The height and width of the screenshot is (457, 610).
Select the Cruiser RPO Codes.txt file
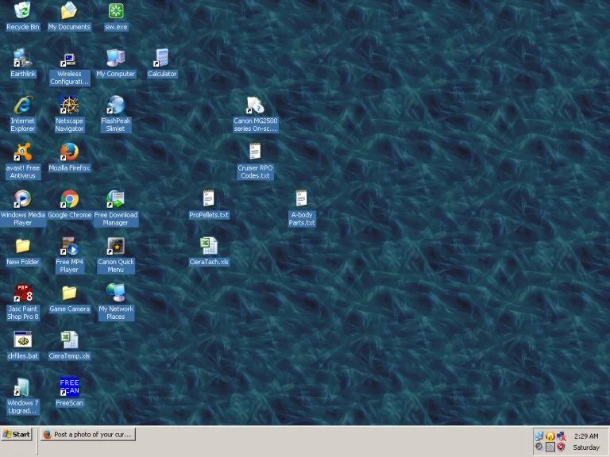click(255, 152)
